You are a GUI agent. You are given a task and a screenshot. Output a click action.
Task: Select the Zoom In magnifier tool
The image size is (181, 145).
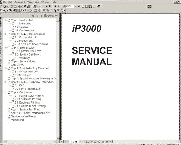(5, 11)
